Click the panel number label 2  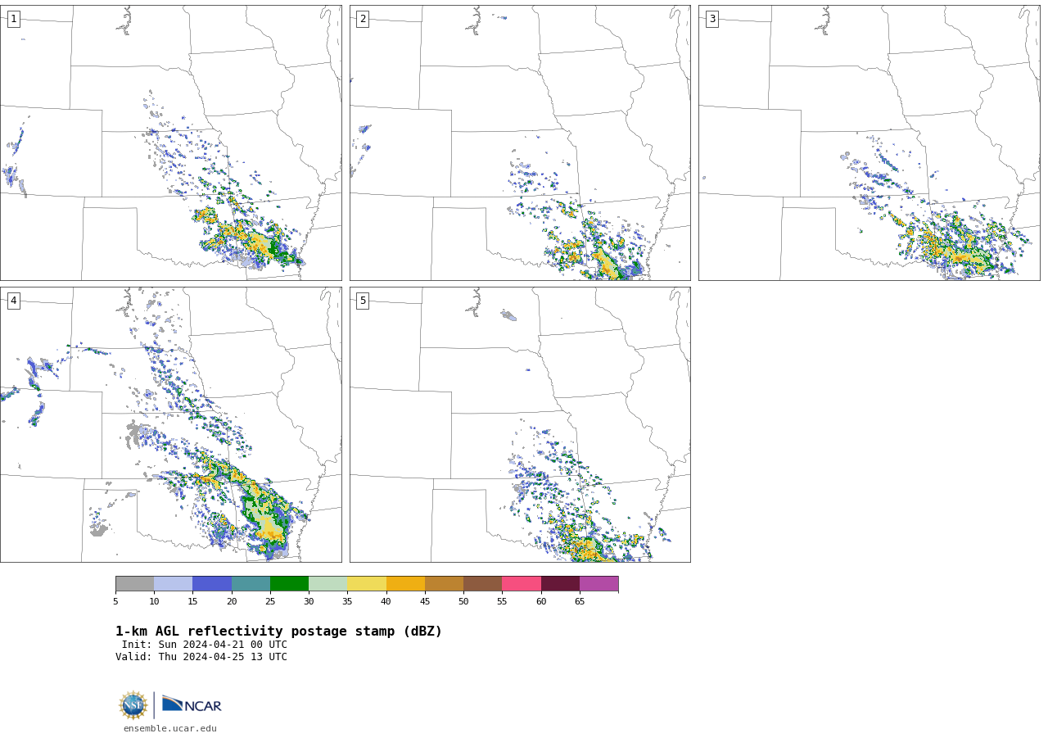coord(363,19)
